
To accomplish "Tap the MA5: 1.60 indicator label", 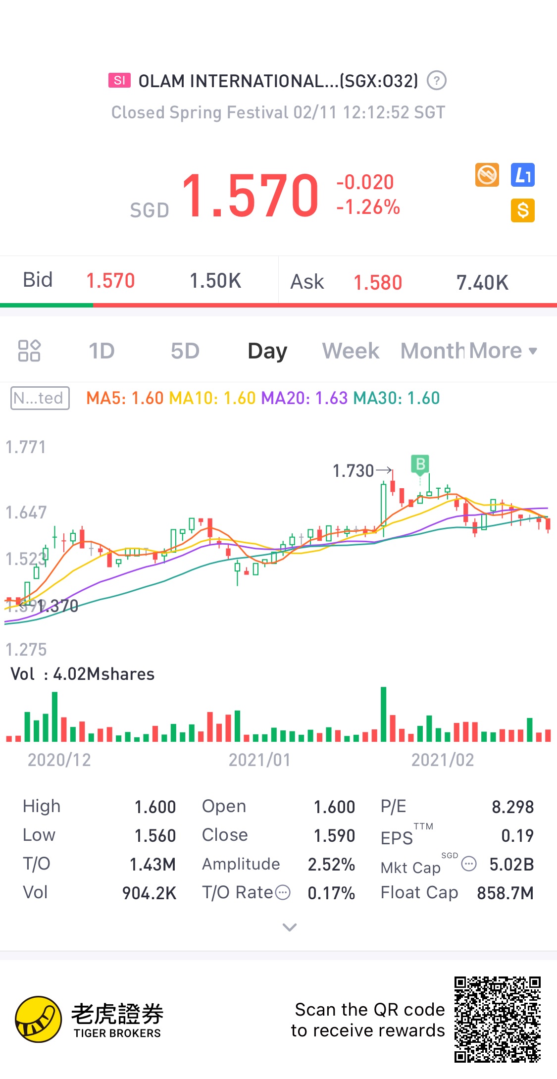I will (125, 398).
